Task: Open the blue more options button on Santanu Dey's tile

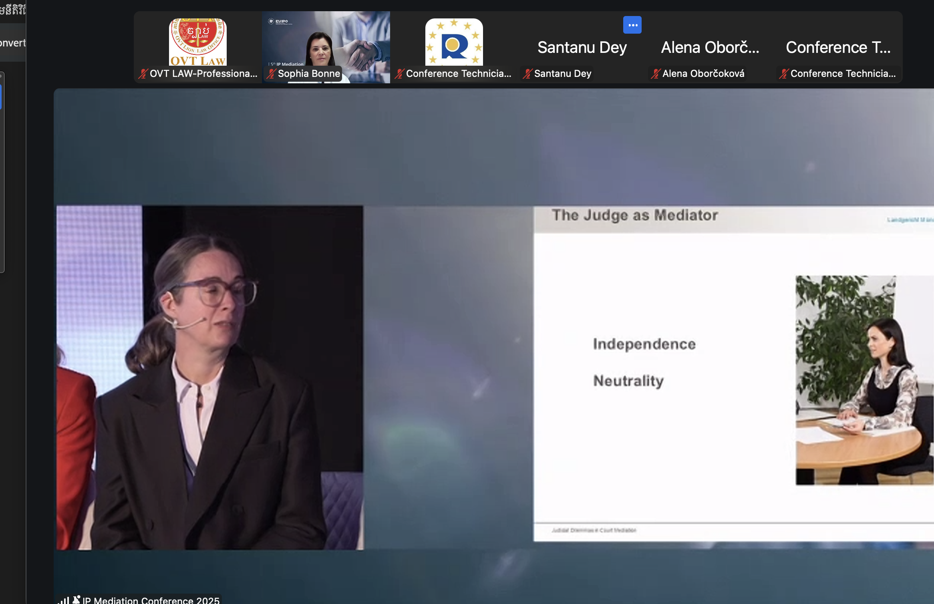Action: 632,25
